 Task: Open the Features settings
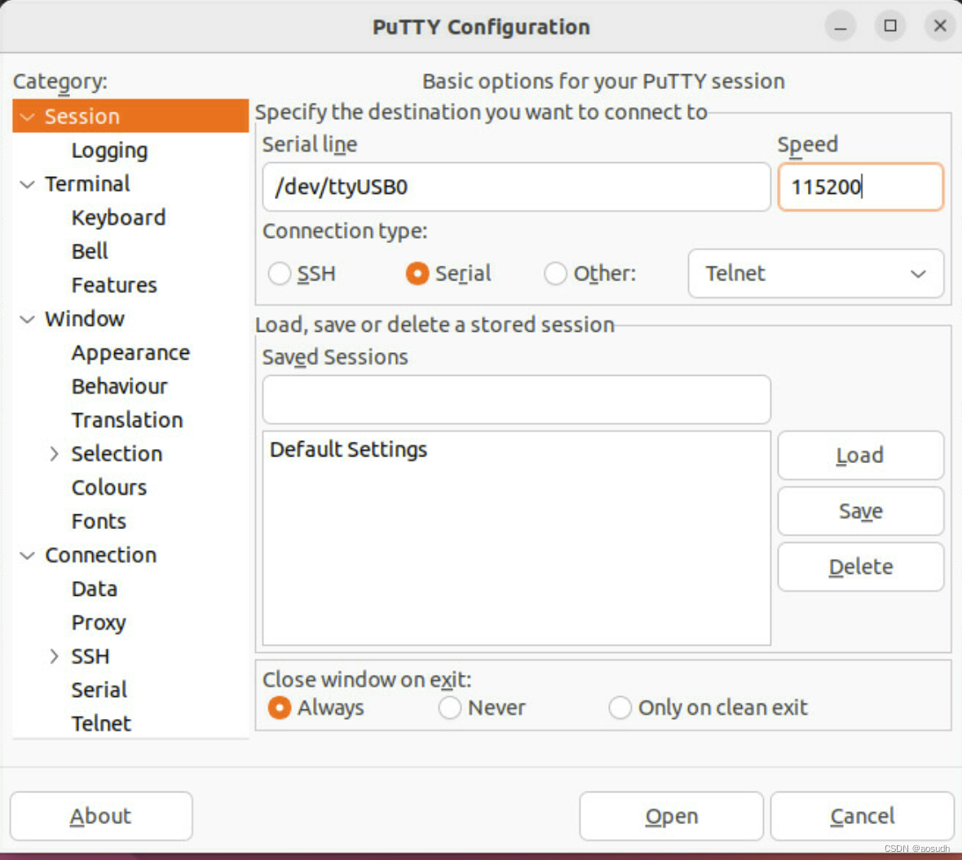tap(114, 285)
